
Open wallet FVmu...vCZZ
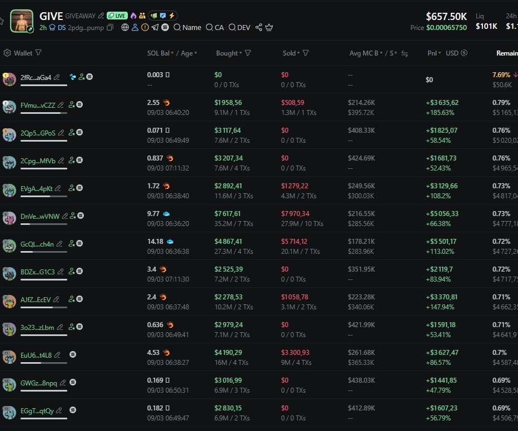click(38, 106)
